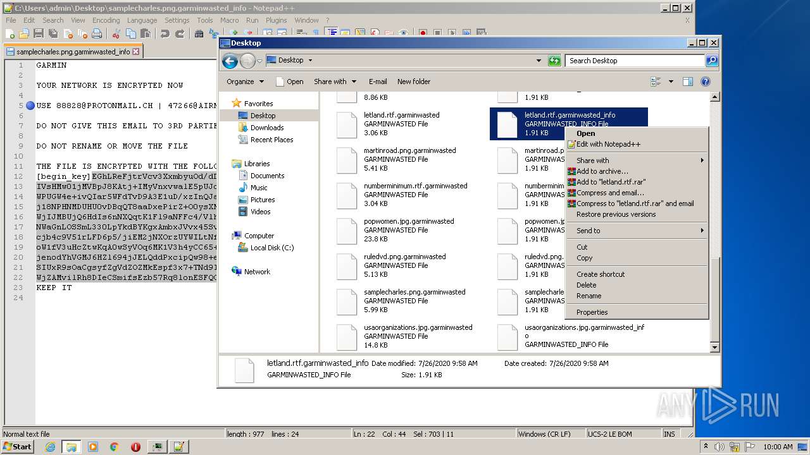The width and height of the screenshot is (810, 455).
Task: Click the Print icon in Notepad++ toolbar
Action: (97, 33)
